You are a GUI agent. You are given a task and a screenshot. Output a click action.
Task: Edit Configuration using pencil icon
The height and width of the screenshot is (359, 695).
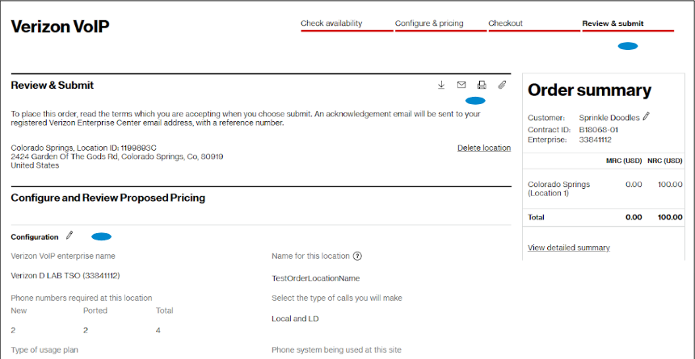pos(69,236)
